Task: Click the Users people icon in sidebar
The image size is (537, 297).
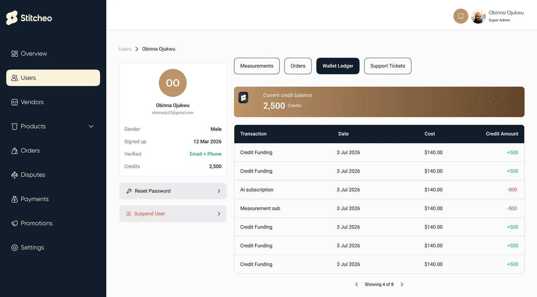Action: point(14,78)
